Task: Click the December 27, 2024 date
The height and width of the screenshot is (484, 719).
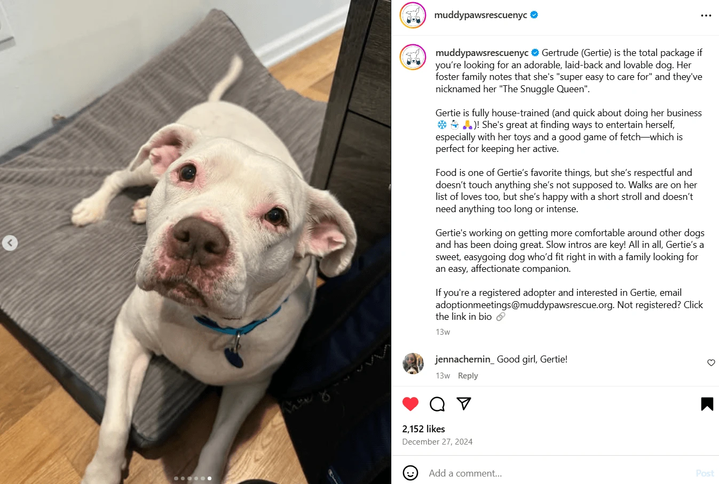Action: pyautogui.click(x=437, y=442)
